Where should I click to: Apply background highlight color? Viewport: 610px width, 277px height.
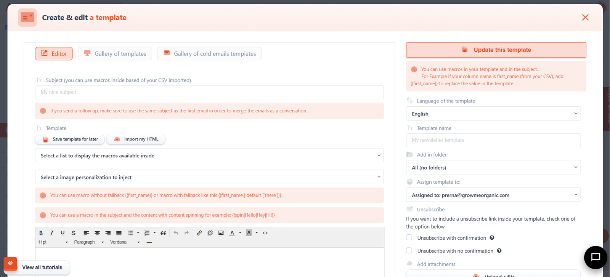click(249, 233)
